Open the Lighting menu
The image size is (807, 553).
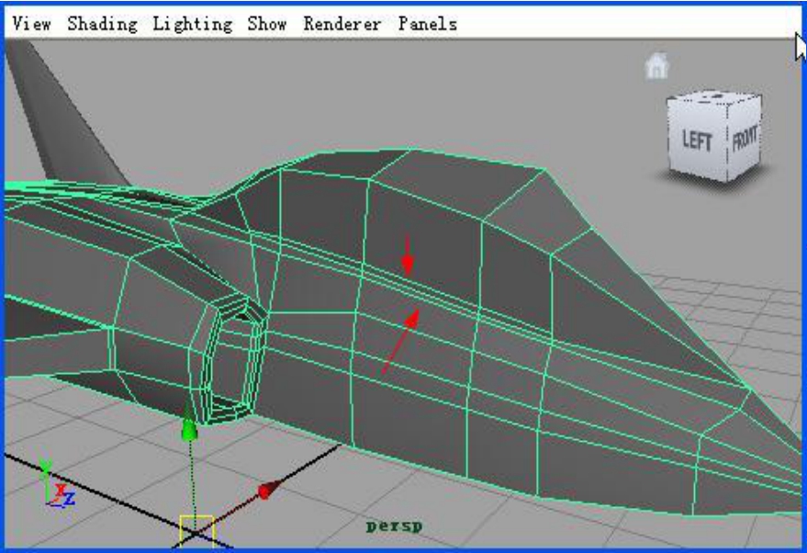193,24
